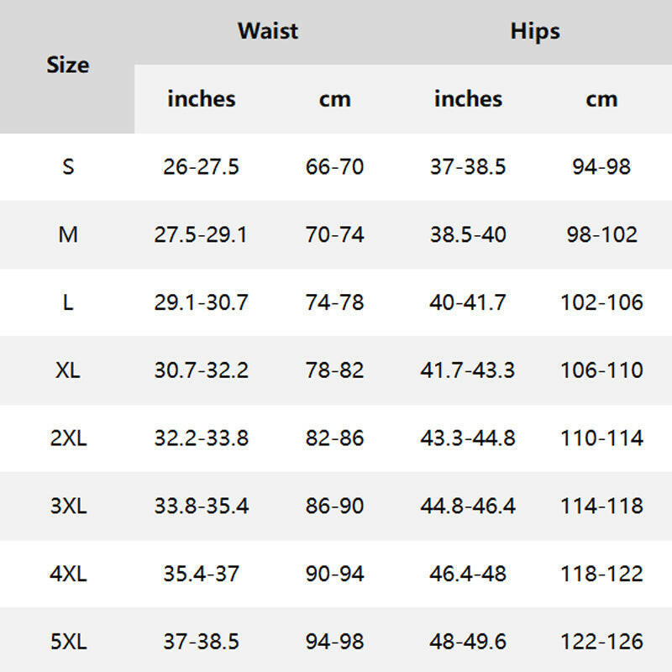Select hips cm value 106-110
The image size is (672, 672).
pos(601,370)
